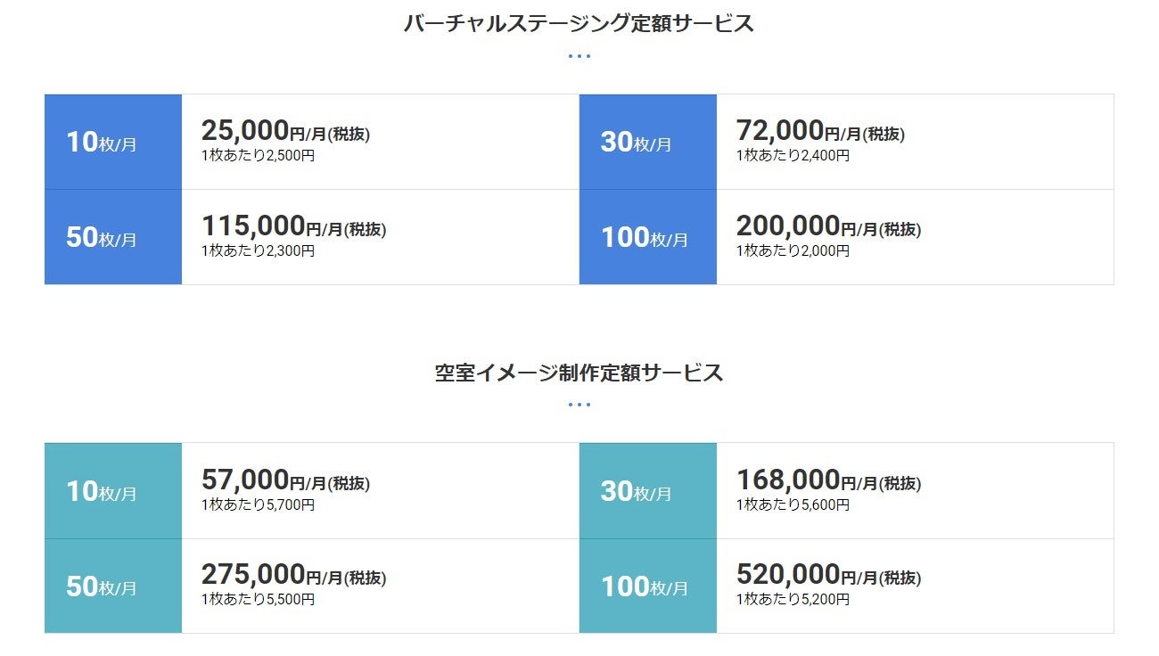Click the 275,000円/月 price

click(293, 576)
